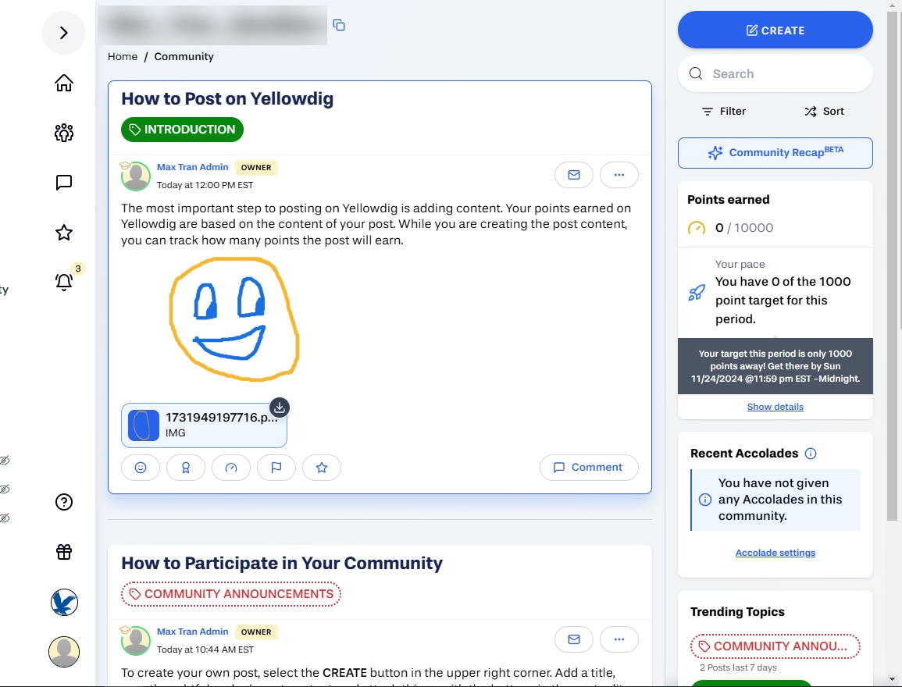
Task: Click the "Today at 12:00 PM EST" timestamp
Action: click(205, 185)
